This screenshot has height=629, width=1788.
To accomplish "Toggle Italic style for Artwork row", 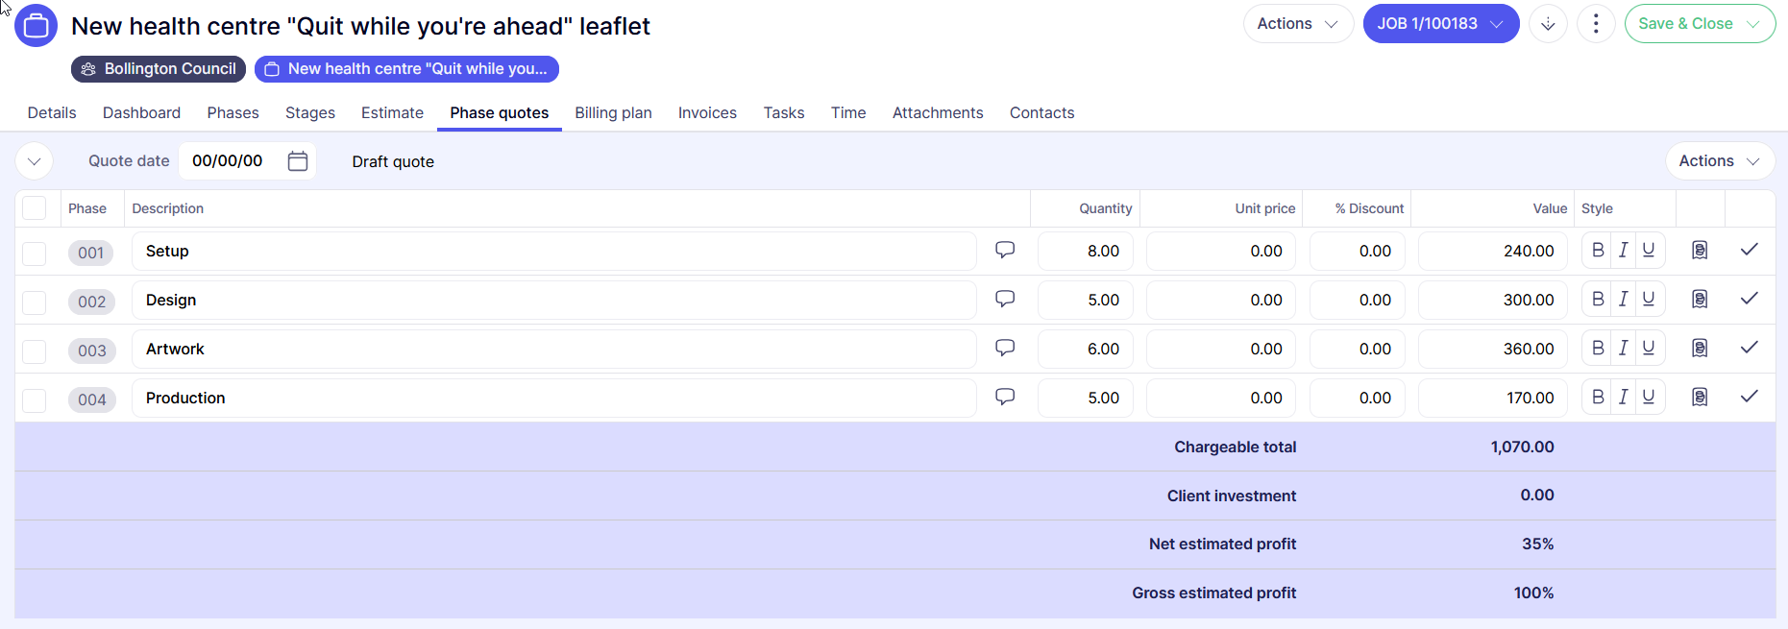I will tap(1623, 348).
